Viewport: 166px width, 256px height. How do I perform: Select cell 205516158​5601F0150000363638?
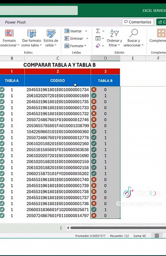click(x=58, y=150)
